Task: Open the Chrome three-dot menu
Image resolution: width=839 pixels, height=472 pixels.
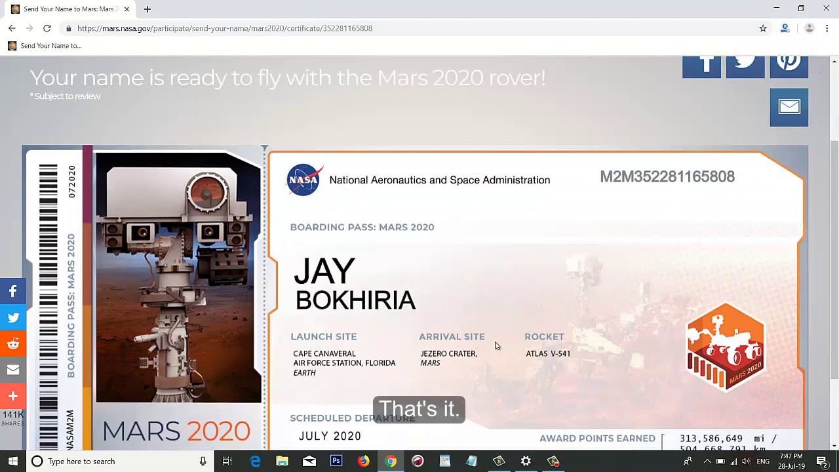Action: click(x=827, y=28)
